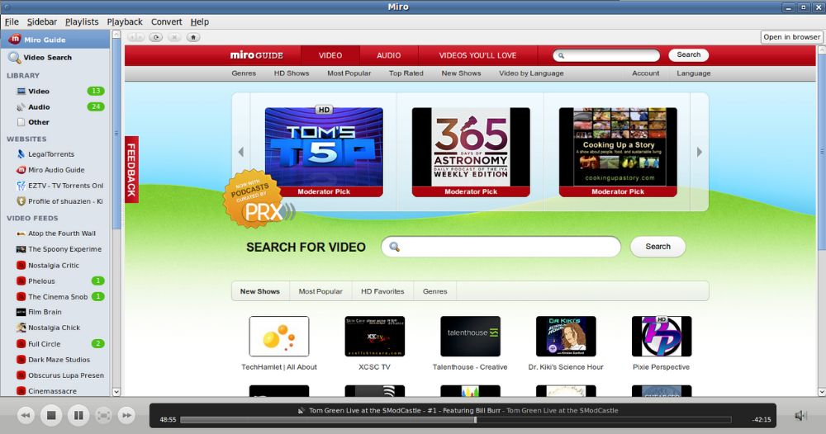
Task: Open Other library item
Action: pyautogui.click(x=55, y=122)
